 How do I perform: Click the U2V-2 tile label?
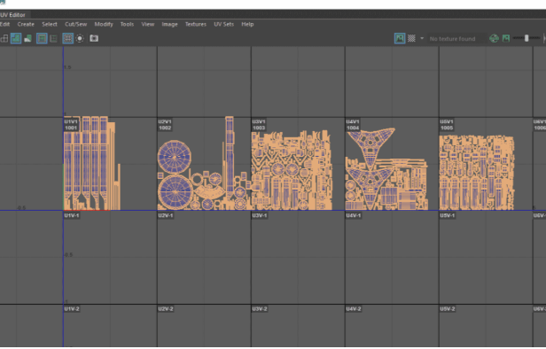(x=166, y=309)
